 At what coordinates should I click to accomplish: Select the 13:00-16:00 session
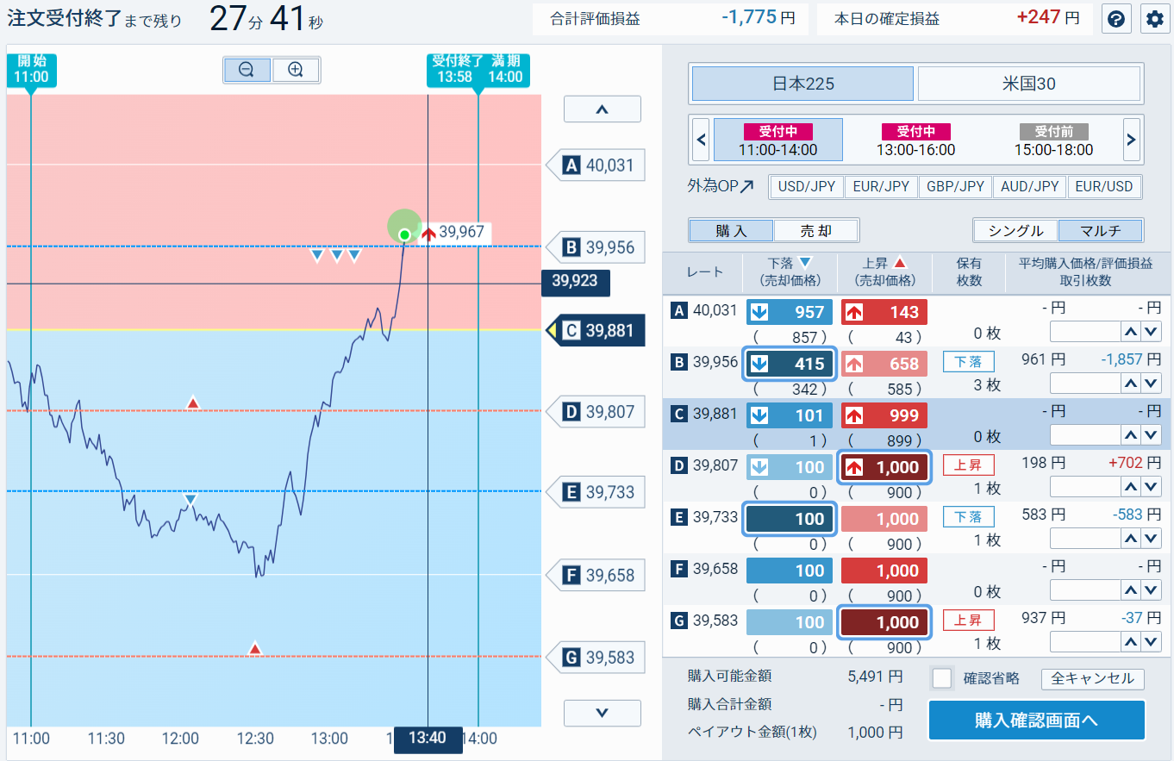tap(915, 140)
